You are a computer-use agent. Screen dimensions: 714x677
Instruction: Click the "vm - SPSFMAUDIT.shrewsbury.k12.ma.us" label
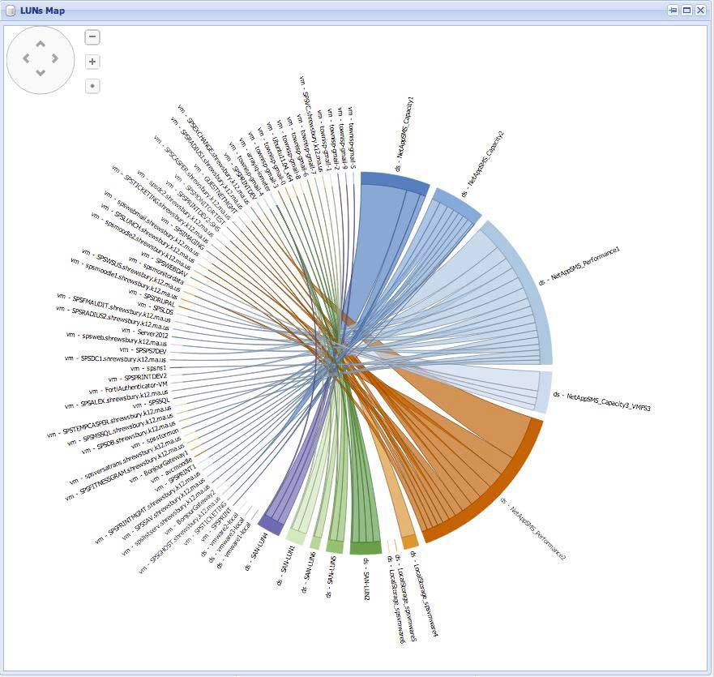point(113,308)
